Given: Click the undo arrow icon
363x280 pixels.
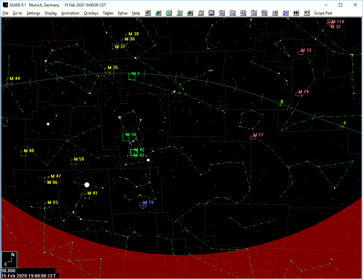Looking at the screenshot, I should click(x=307, y=13).
